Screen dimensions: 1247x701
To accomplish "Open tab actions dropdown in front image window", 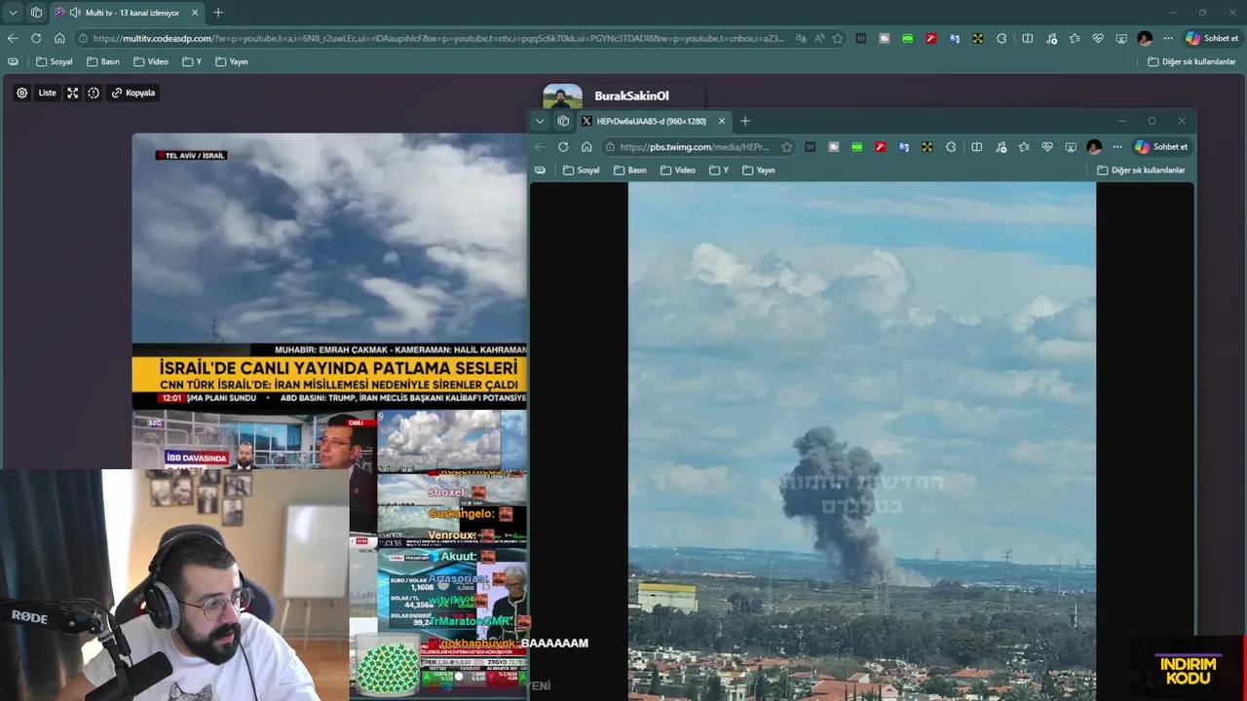I will tap(540, 121).
